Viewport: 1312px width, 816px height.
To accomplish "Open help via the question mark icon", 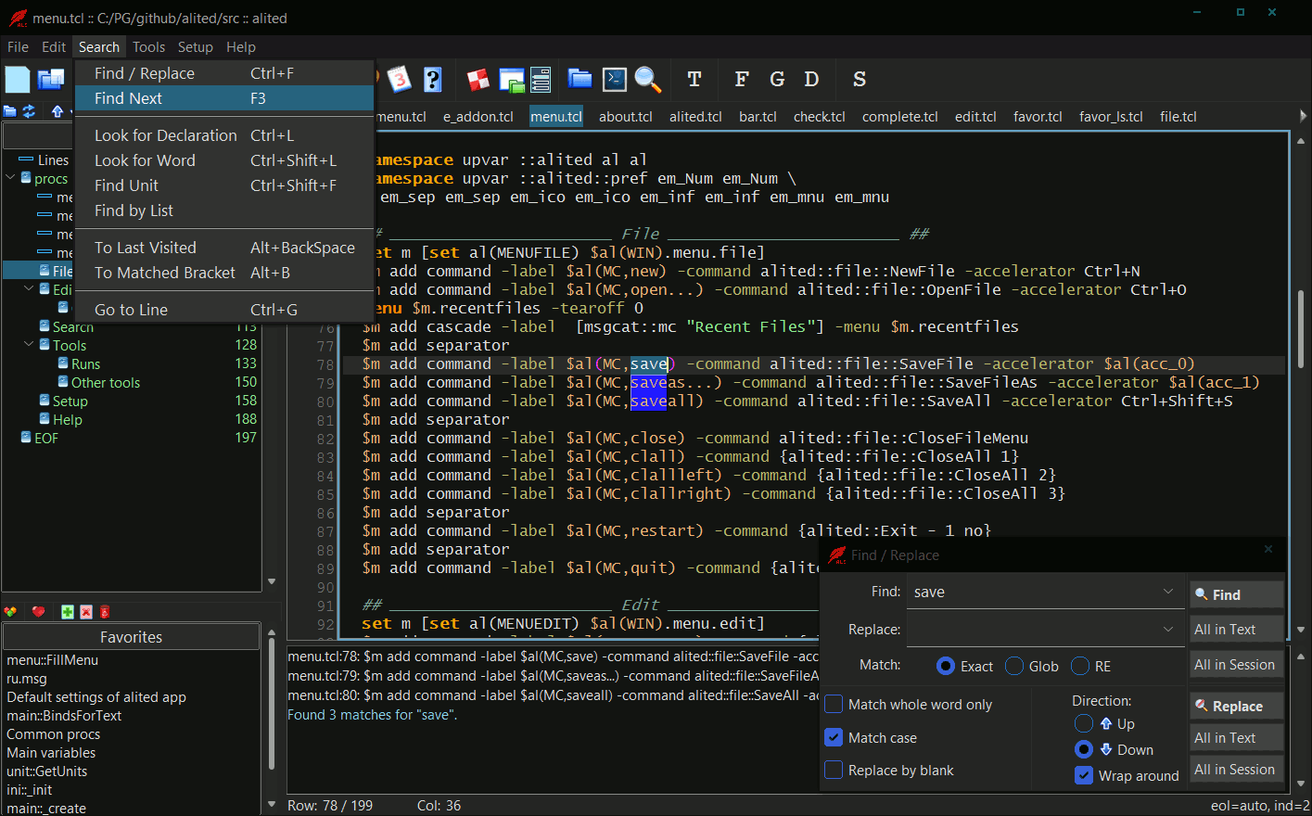I will click(432, 80).
